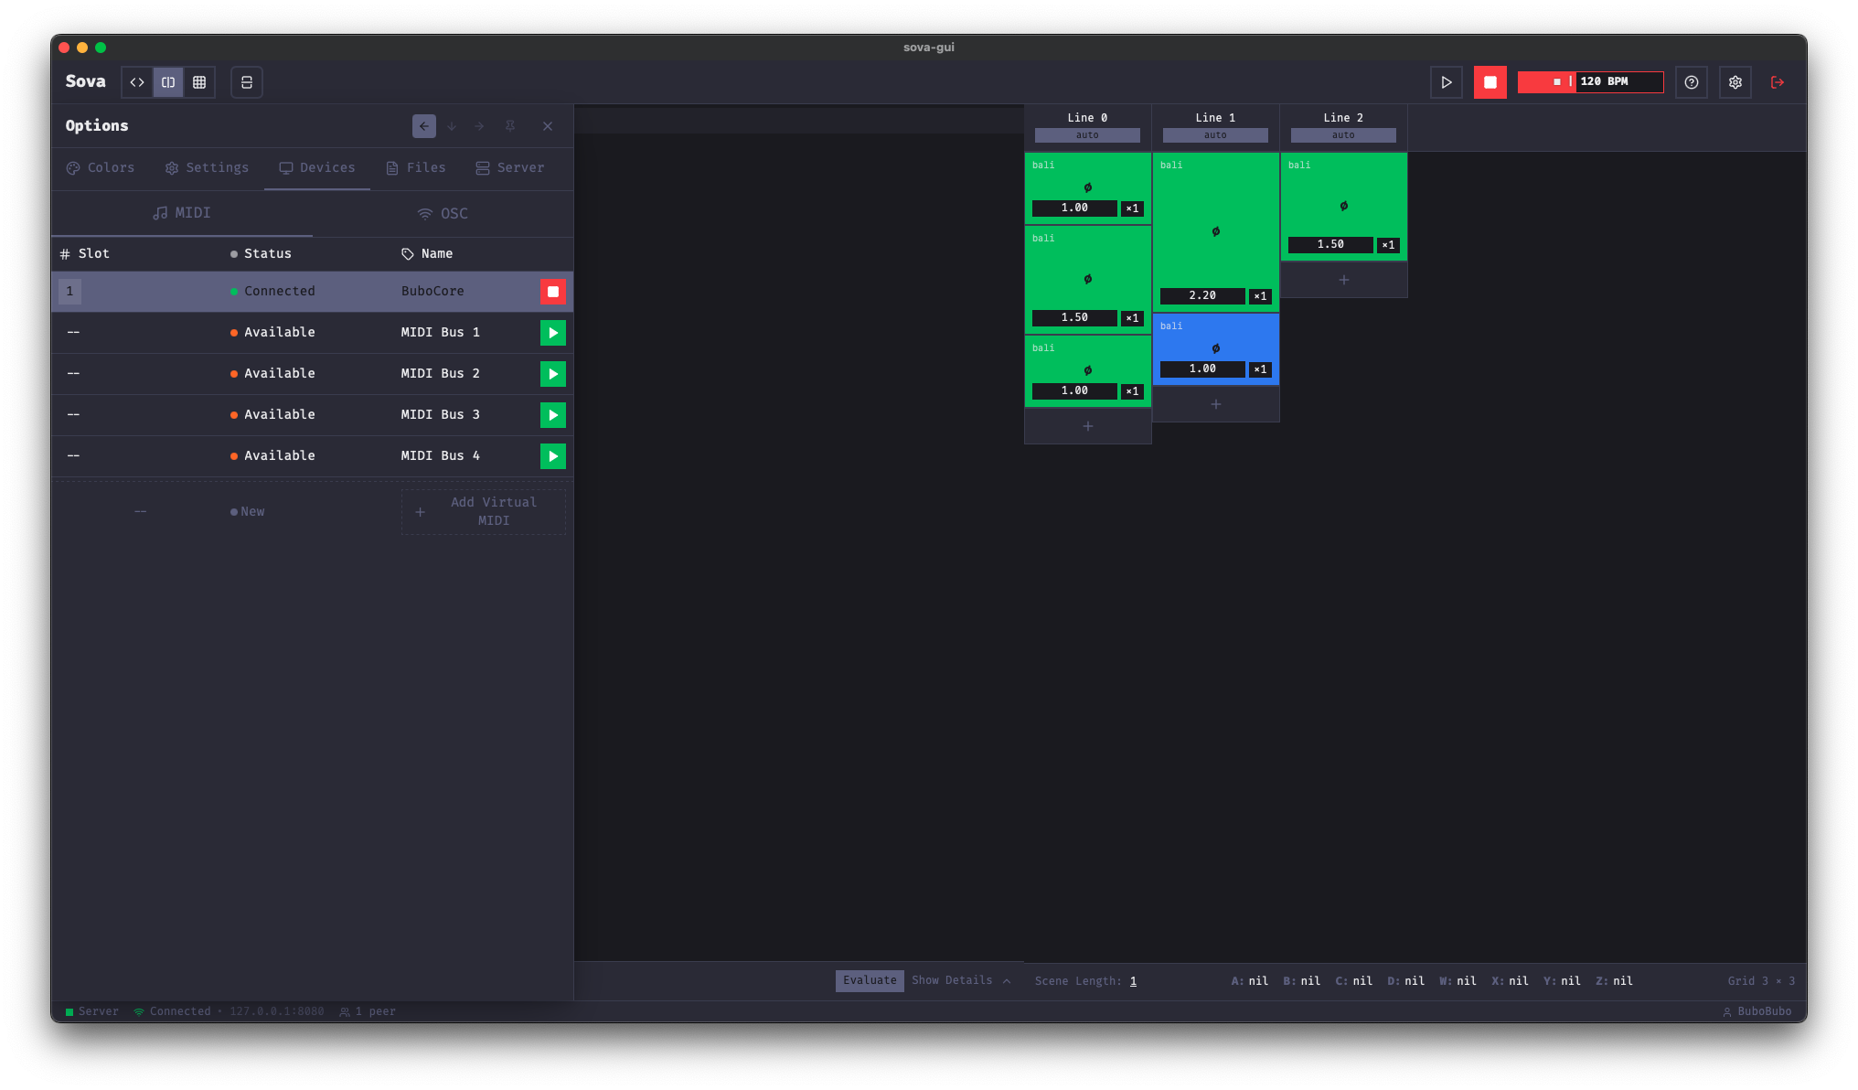
Task: Expand Show Details chevron
Action: coord(1007,981)
